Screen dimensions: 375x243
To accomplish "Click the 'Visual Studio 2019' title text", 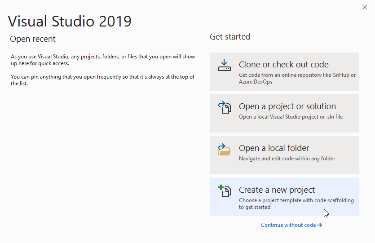I will coord(70,21).
